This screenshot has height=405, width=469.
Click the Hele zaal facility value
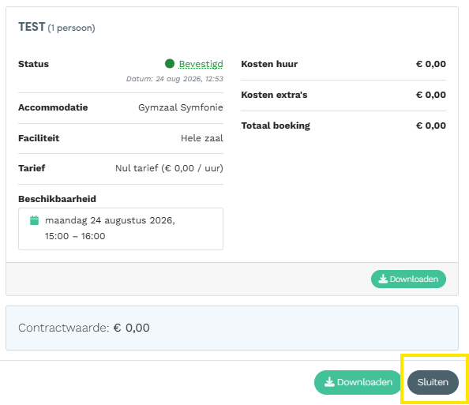click(202, 138)
